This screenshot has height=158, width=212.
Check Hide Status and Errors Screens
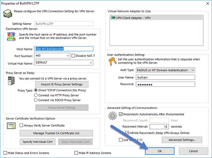(x=5, y=153)
